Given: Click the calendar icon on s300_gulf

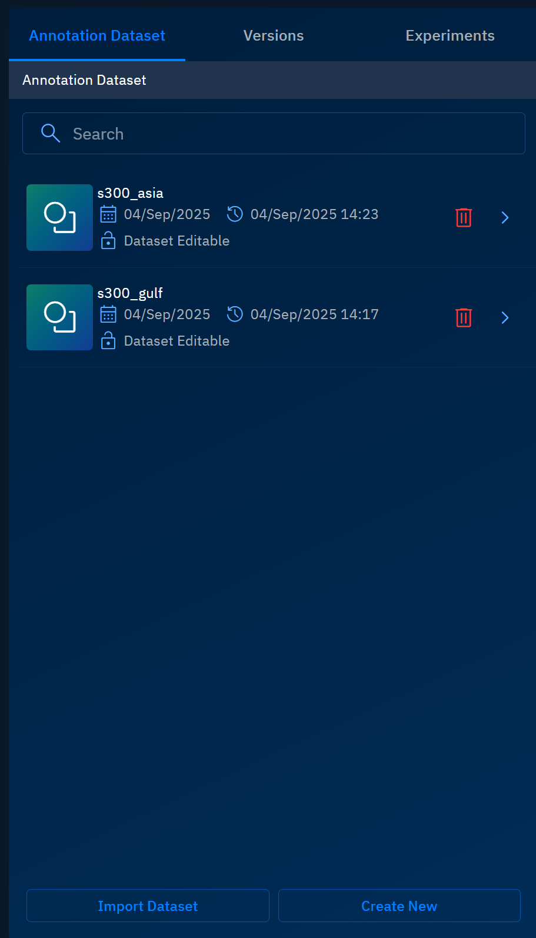Looking at the screenshot, I should [108, 314].
